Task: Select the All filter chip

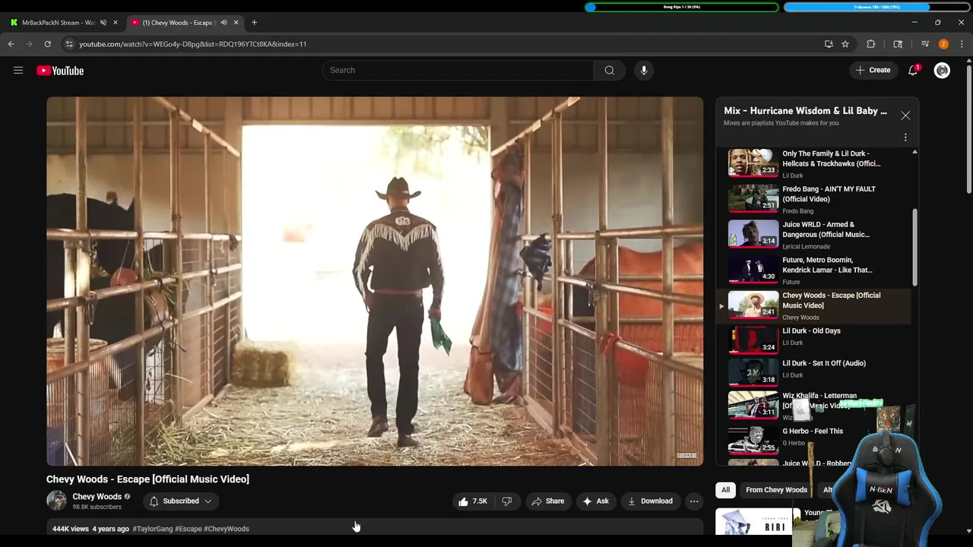Action: [x=725, y=490]
